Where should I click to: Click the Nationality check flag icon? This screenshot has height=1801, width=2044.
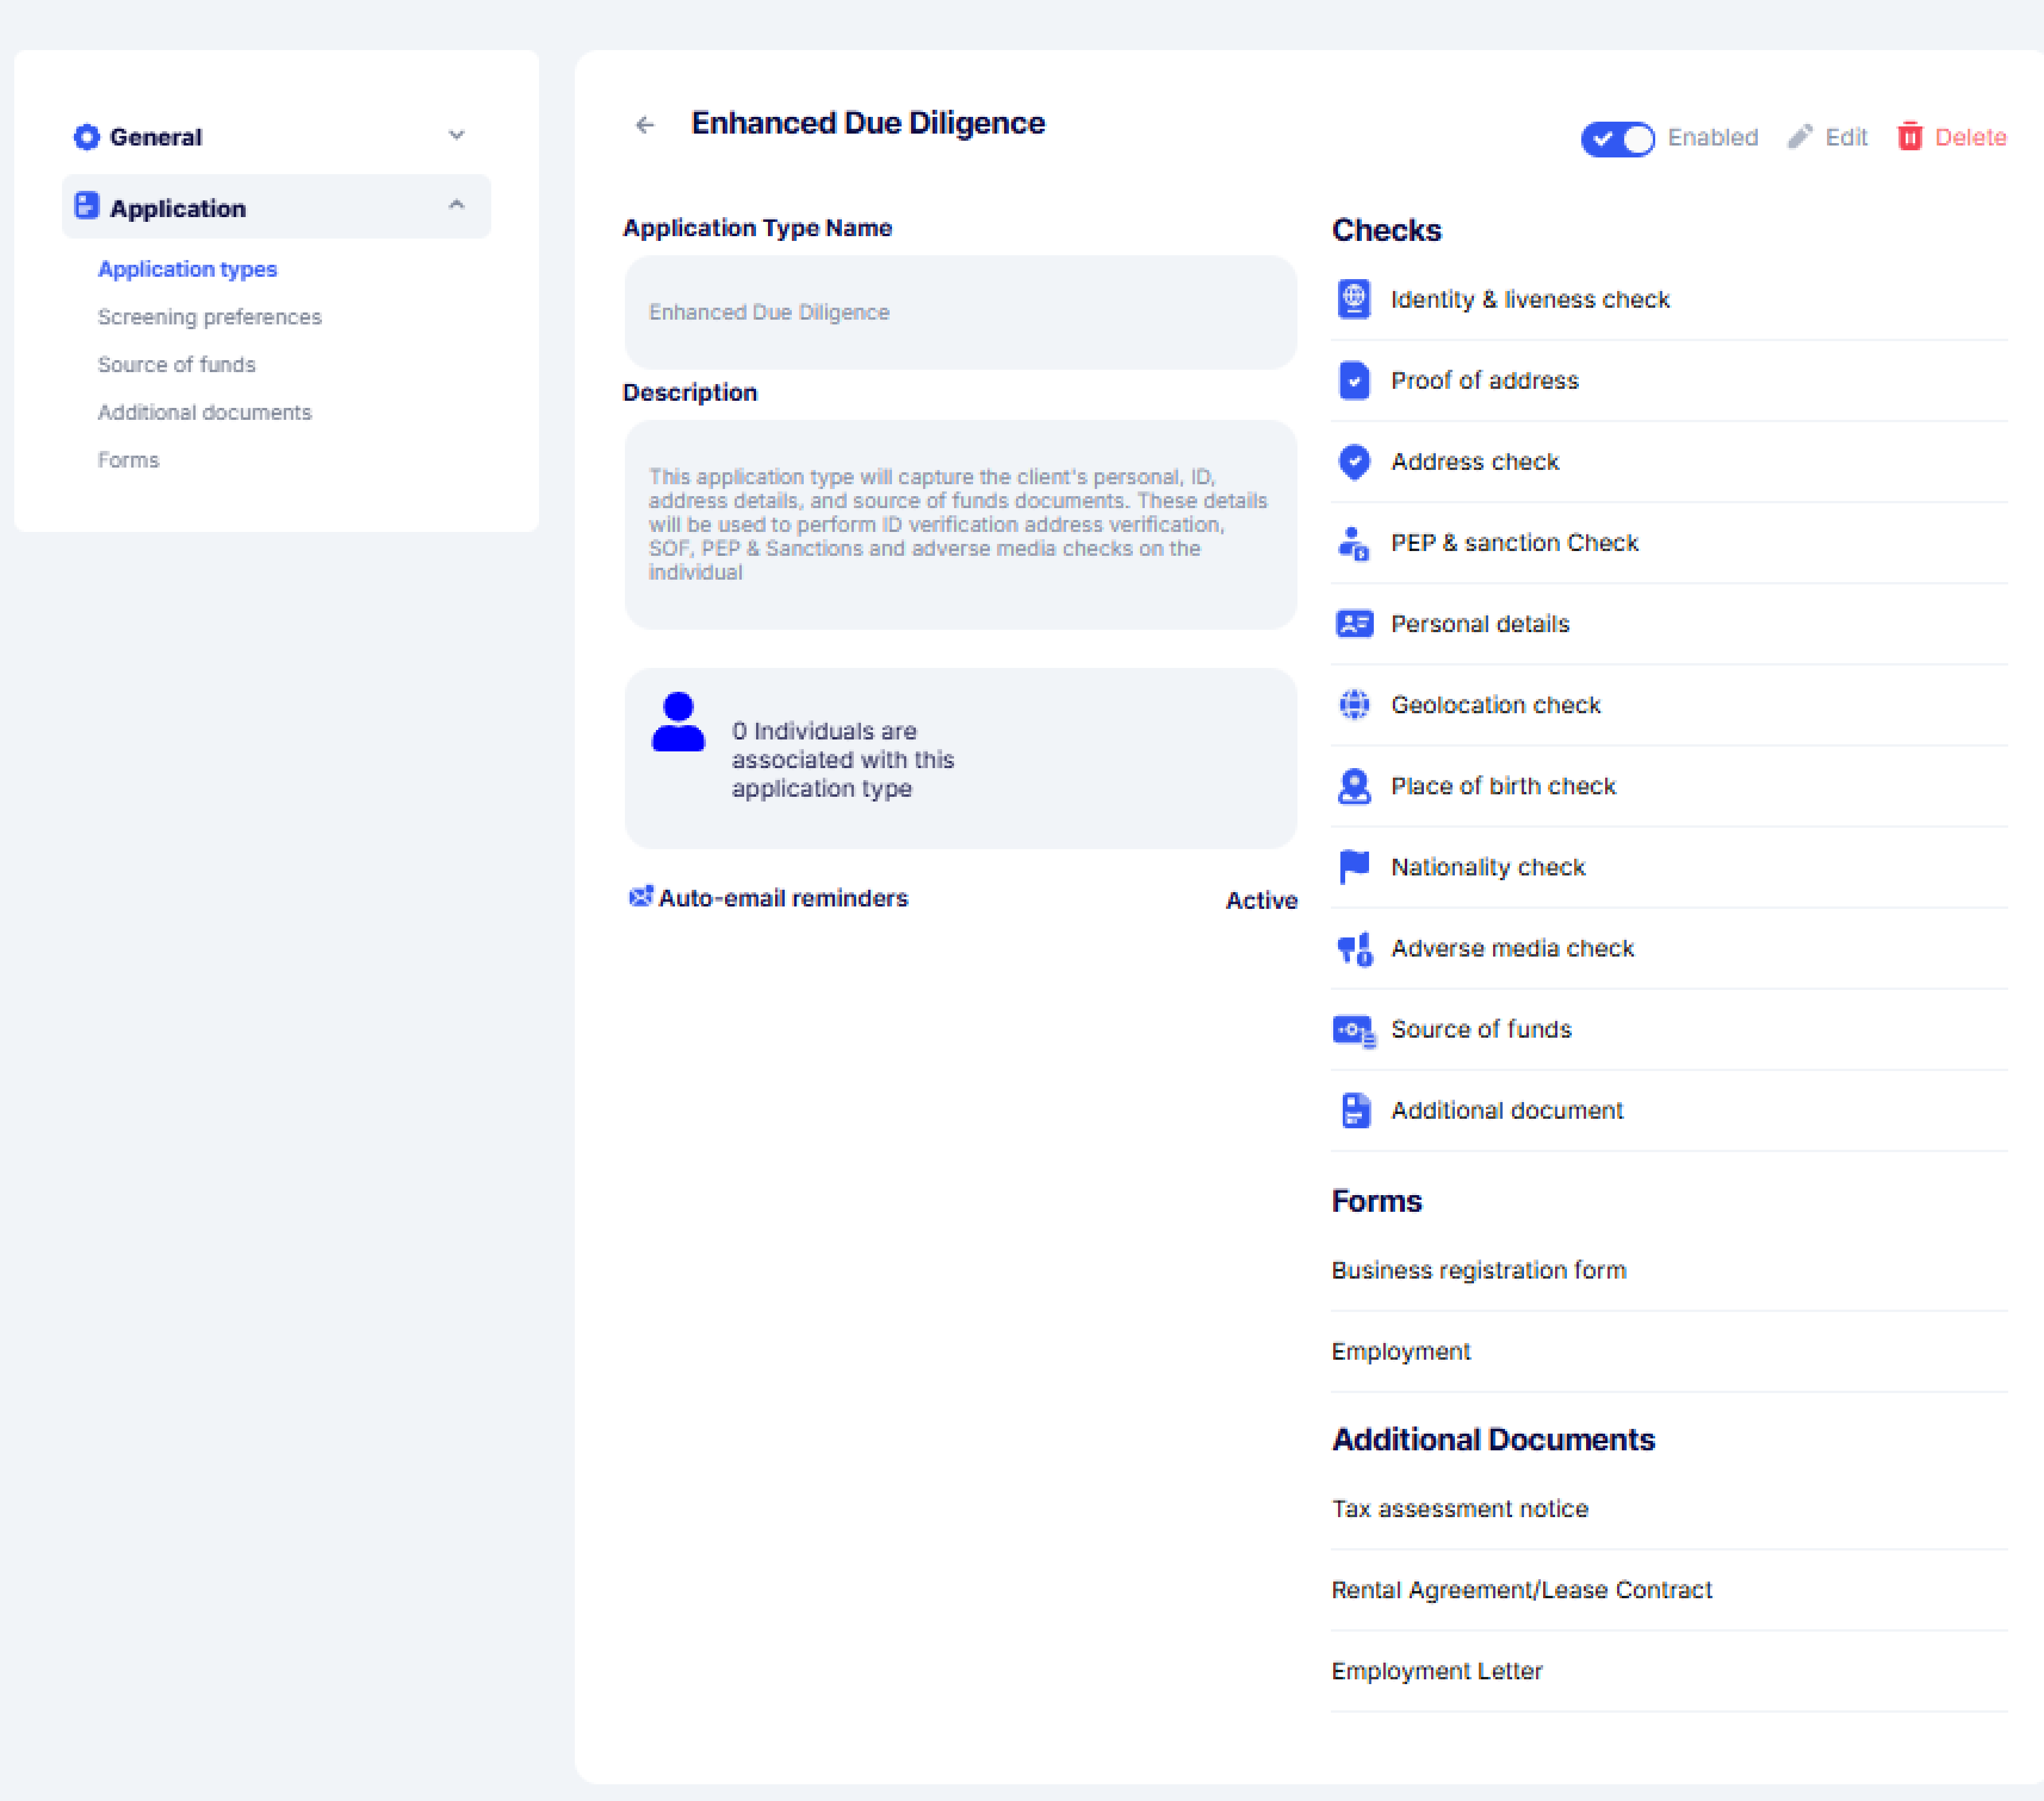1354,867
